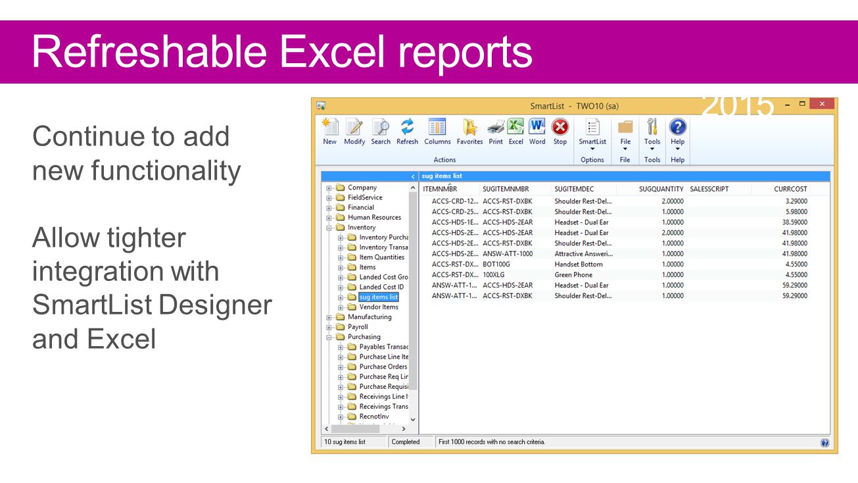
Task: Export the list to Excel
Action: click(516, 132)
